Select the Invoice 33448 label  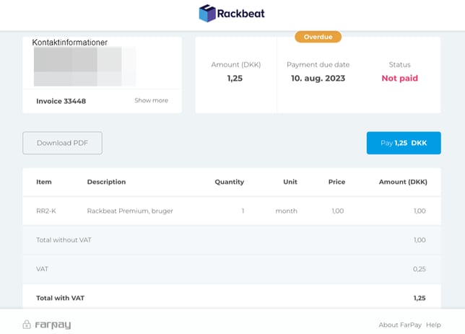click(61, 101)
